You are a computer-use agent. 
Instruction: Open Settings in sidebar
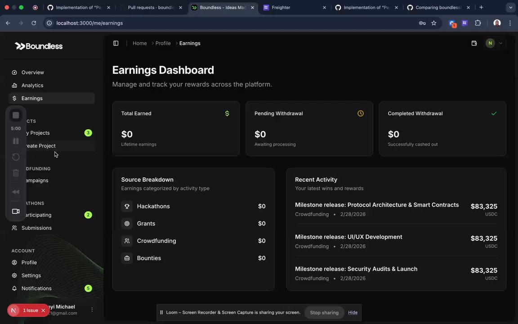coord(52,275)
